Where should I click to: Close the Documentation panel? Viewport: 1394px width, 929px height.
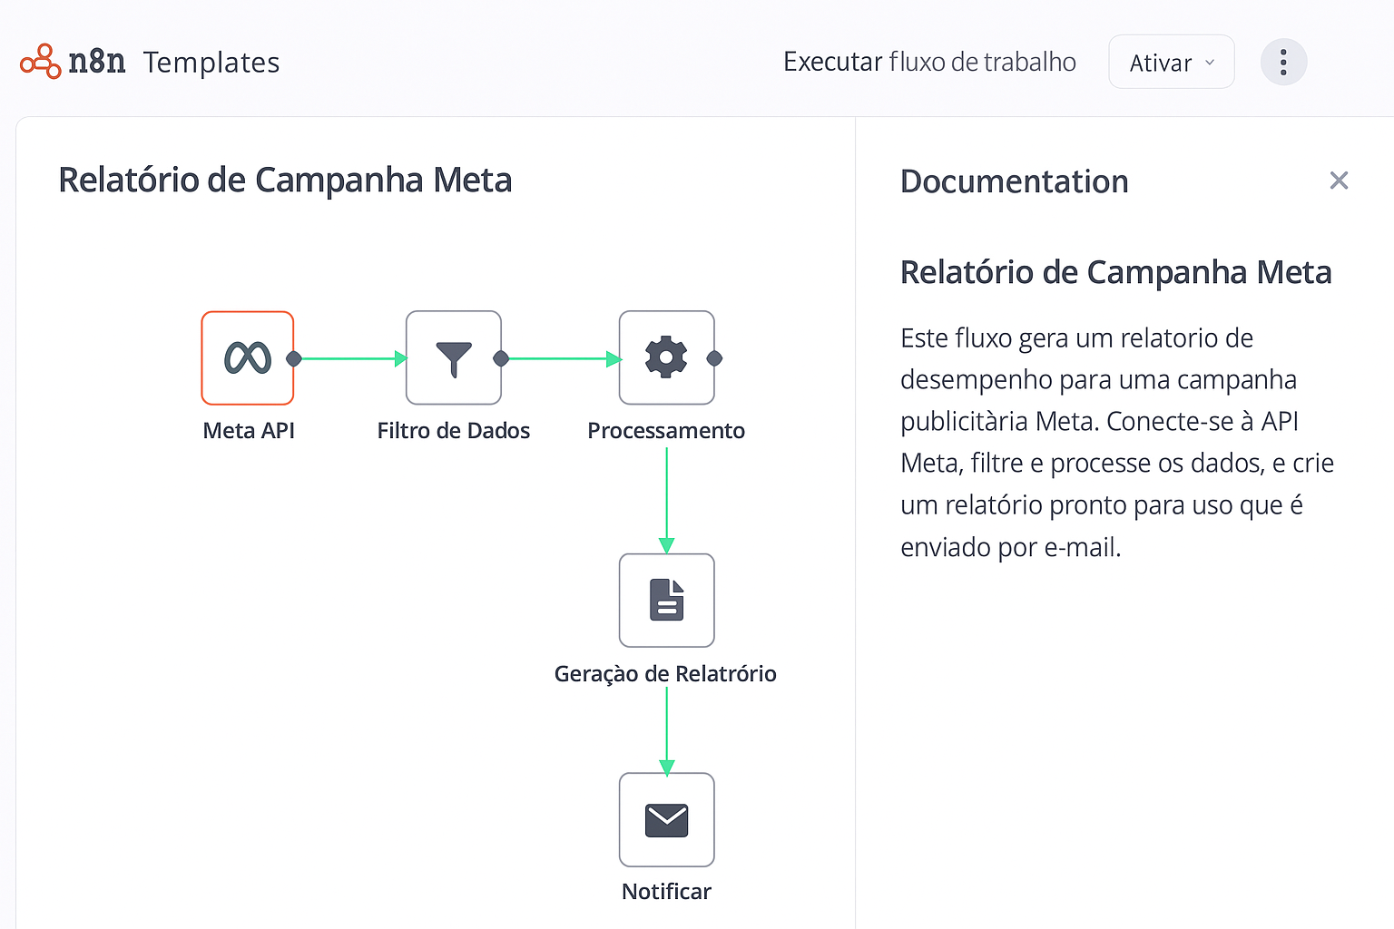coord(1339,181)
